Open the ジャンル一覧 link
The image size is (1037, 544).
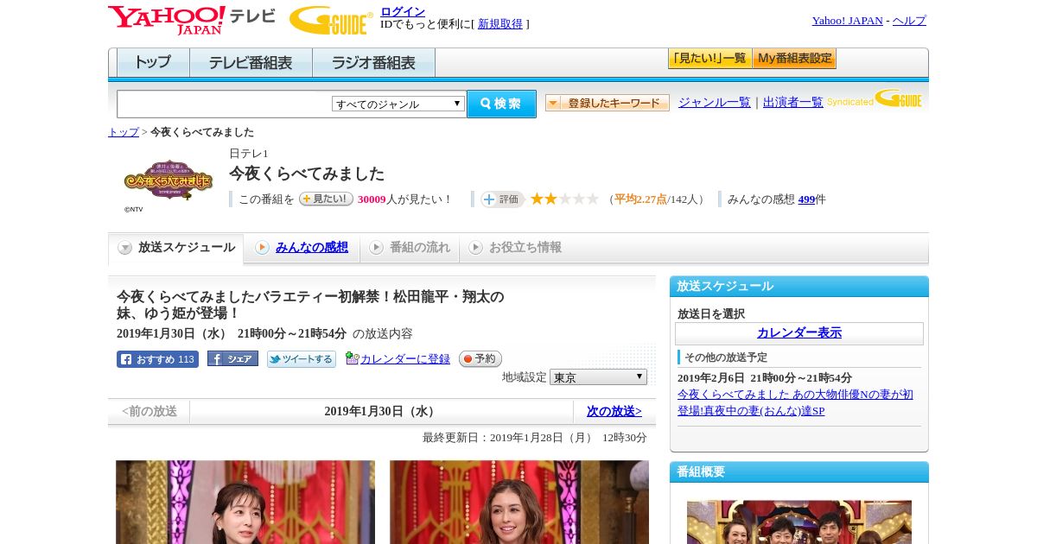click(x=715, y=103)
